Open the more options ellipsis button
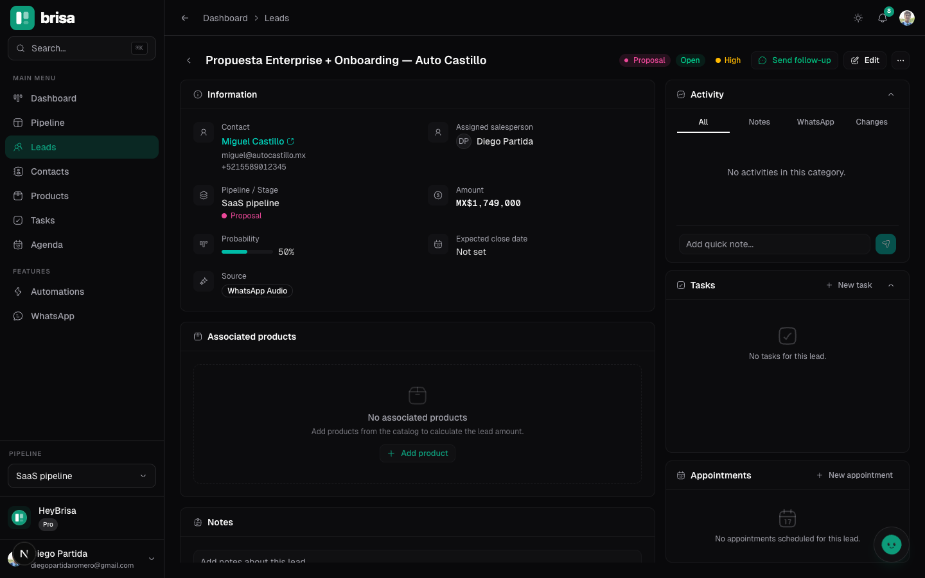925x578 pixels. (901, 60)
